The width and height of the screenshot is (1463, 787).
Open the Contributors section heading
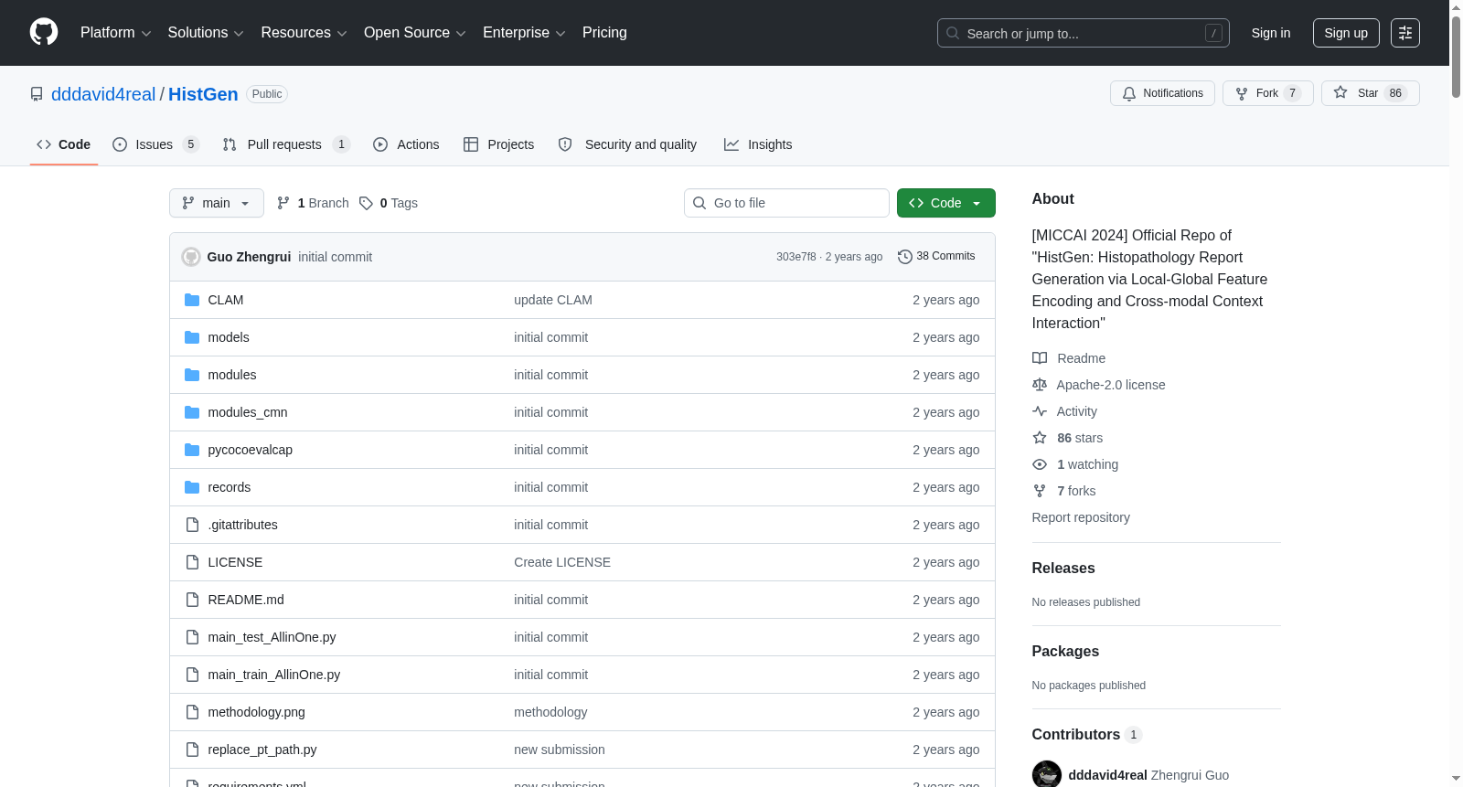point(1076,735)
